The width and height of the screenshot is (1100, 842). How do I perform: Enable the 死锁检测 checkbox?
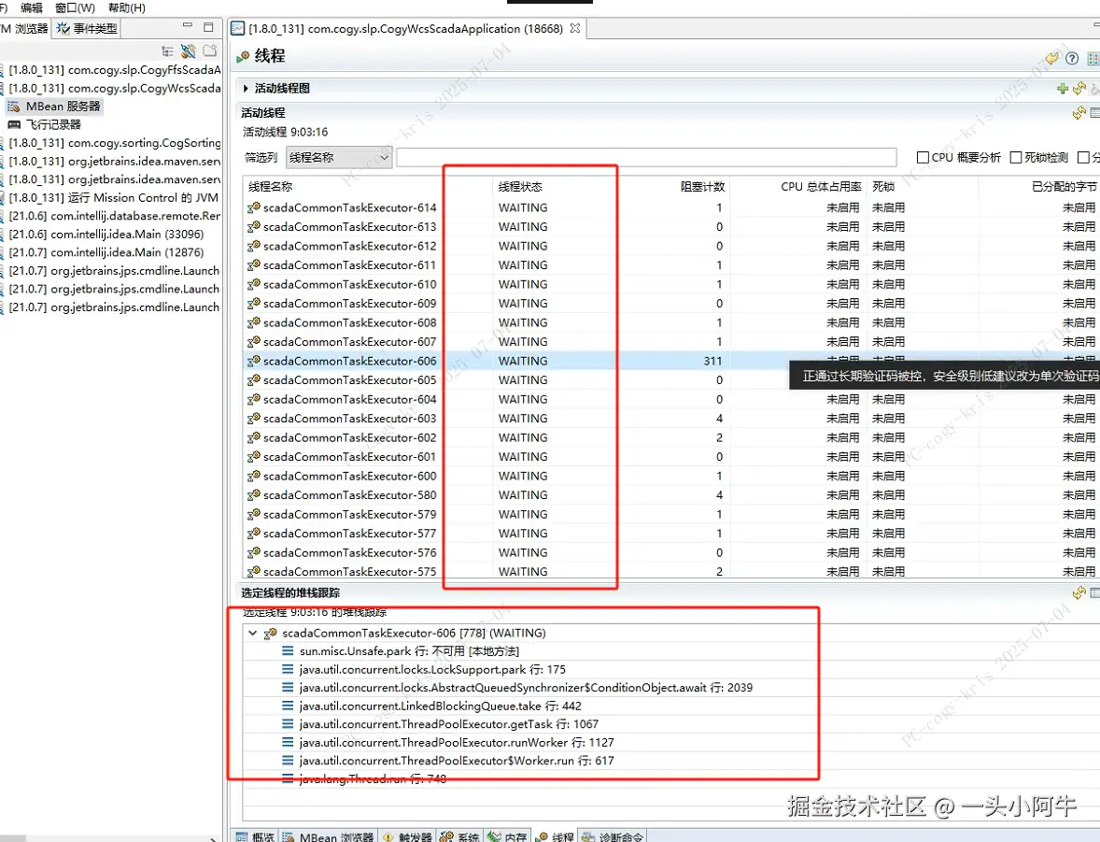[x=1016, y=158]
